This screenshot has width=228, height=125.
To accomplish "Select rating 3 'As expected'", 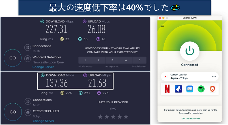I will point(112,60).
